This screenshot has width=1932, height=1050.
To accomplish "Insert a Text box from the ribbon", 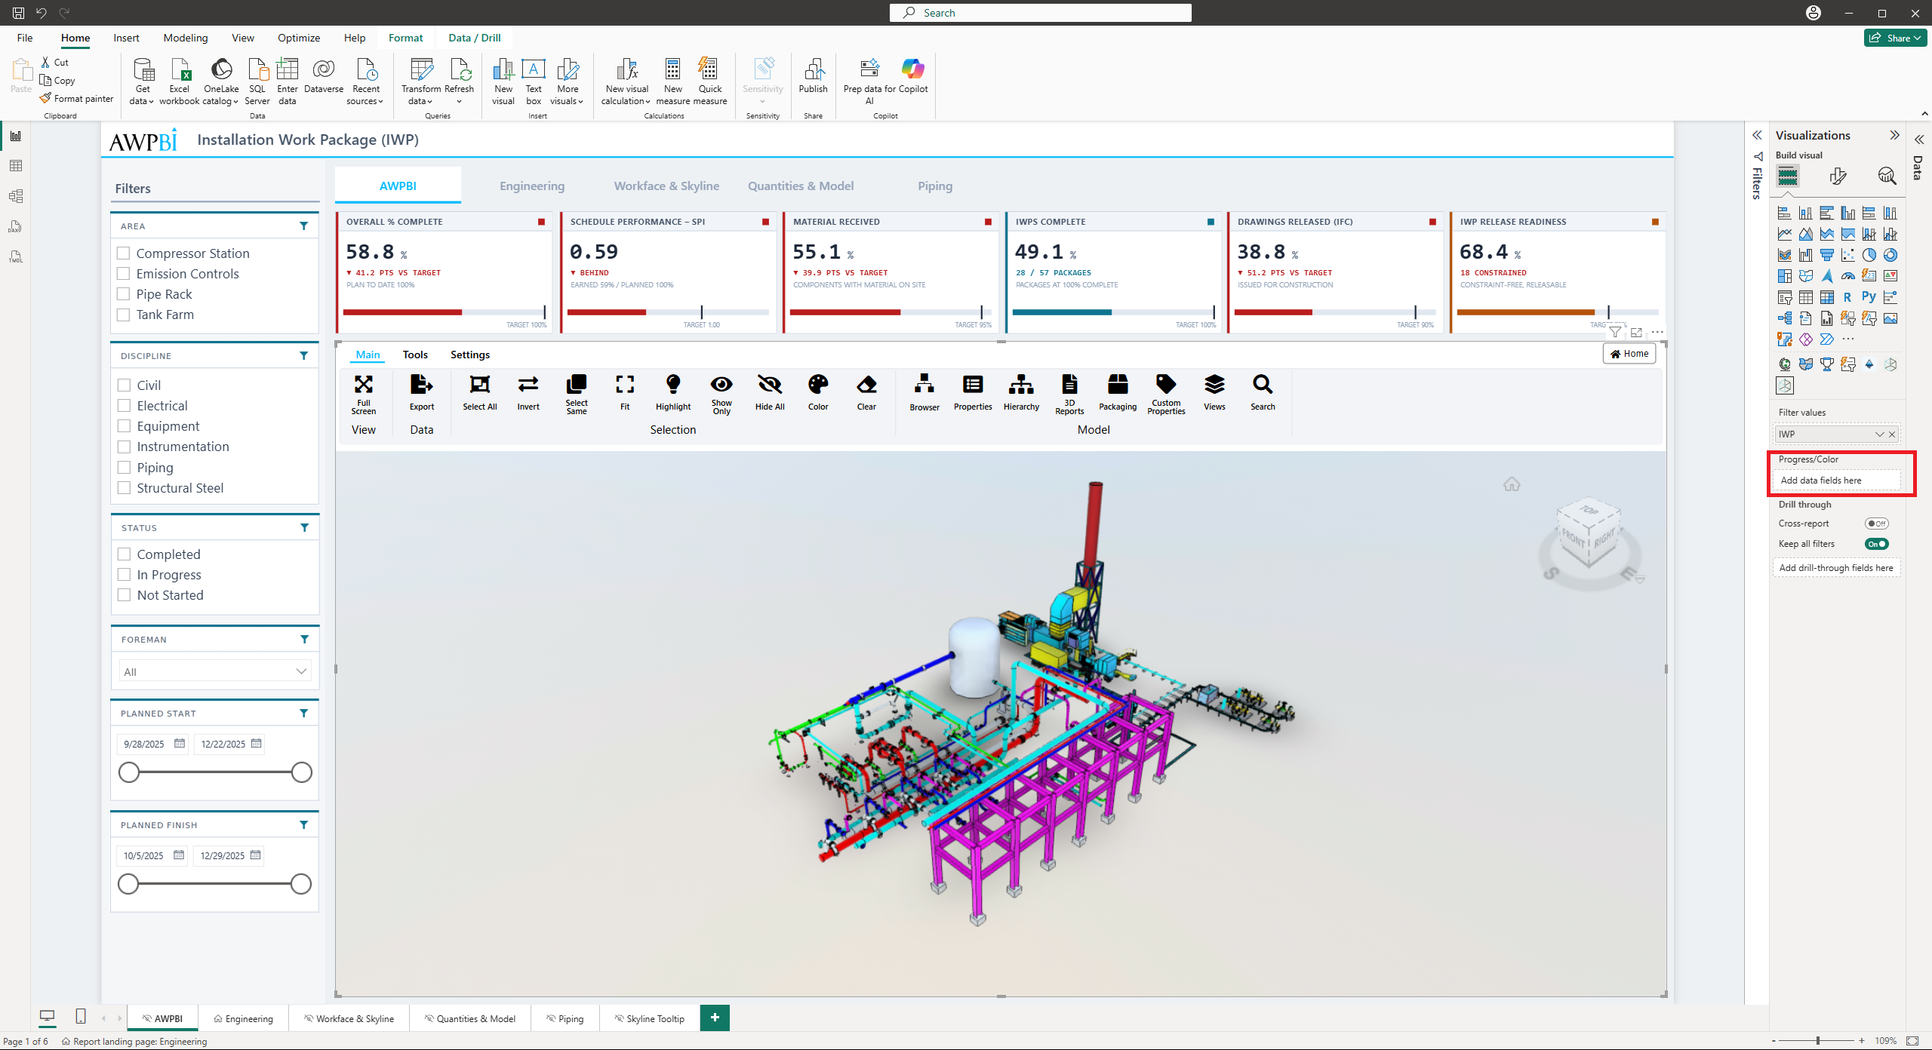I will [x=534, y=81].
